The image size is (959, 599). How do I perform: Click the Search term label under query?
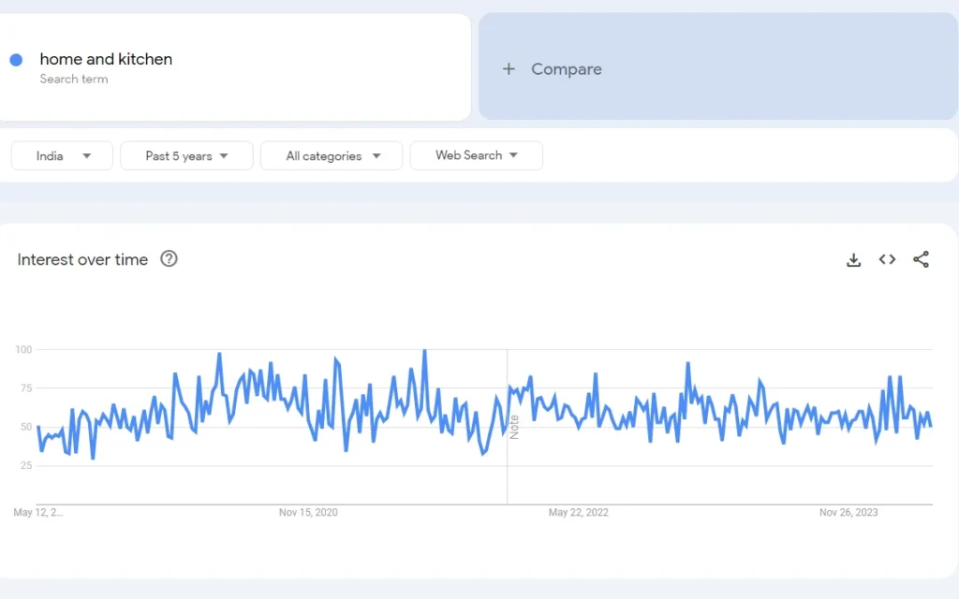(73, 80)
